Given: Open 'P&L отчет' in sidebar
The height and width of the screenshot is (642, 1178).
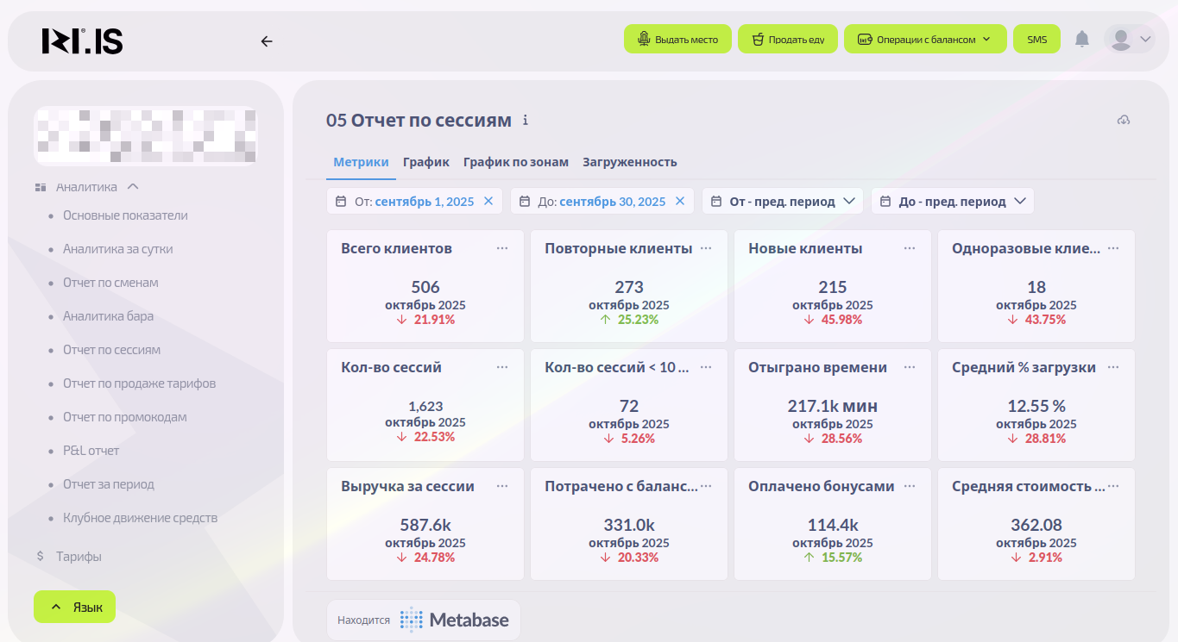Looking at the screenshot, I should pos(91,451).
